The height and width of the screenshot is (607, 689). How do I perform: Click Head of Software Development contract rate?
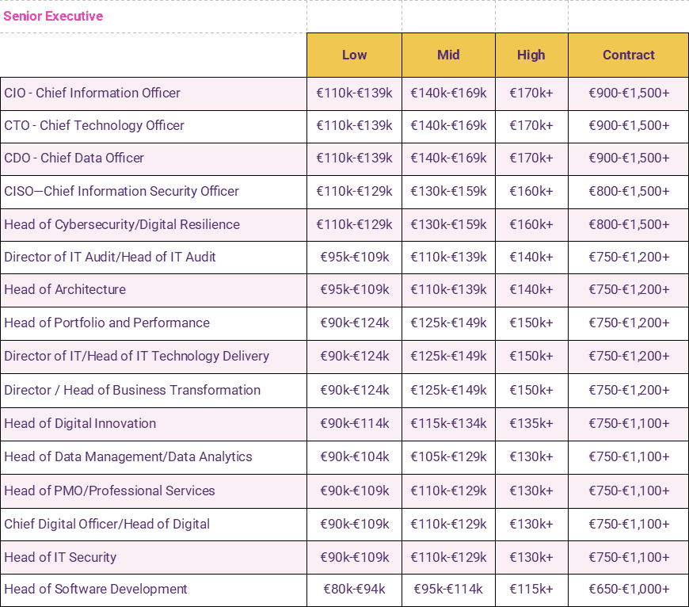pos(628,589)
